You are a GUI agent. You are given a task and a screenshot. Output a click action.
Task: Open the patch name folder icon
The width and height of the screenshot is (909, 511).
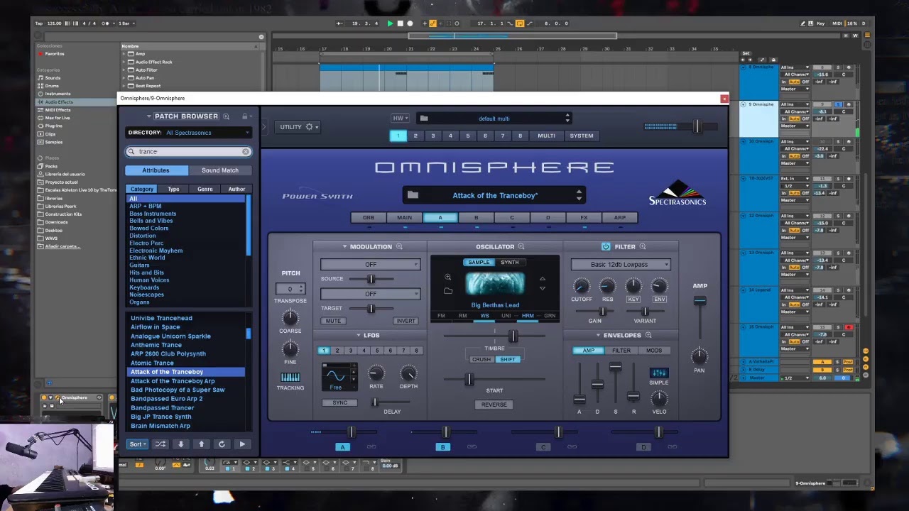tap(413, 195)
